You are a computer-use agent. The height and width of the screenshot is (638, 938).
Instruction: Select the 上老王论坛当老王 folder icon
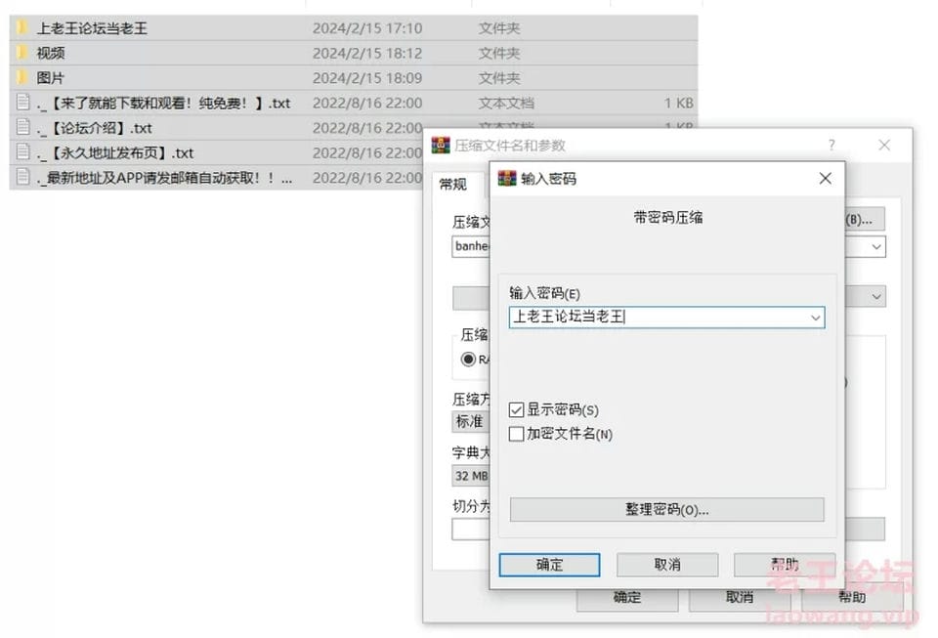22,27
